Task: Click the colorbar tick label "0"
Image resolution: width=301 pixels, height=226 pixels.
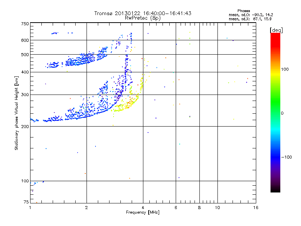Action: (x=282, y=113)
